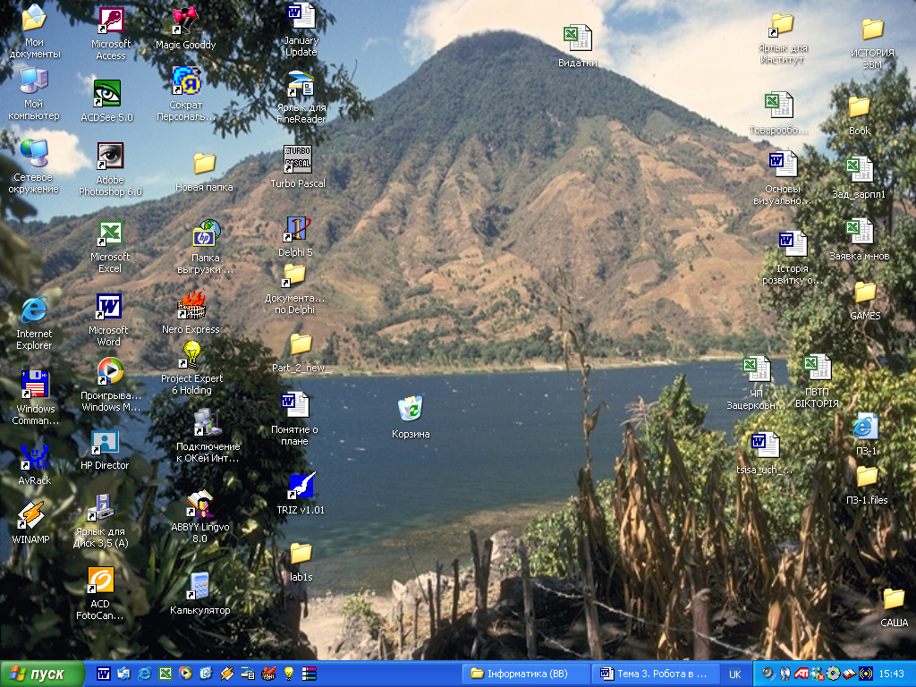Open the Microsoft Access shortcut
The width and height of the screenshot is (916, 687).
point(111,21)
